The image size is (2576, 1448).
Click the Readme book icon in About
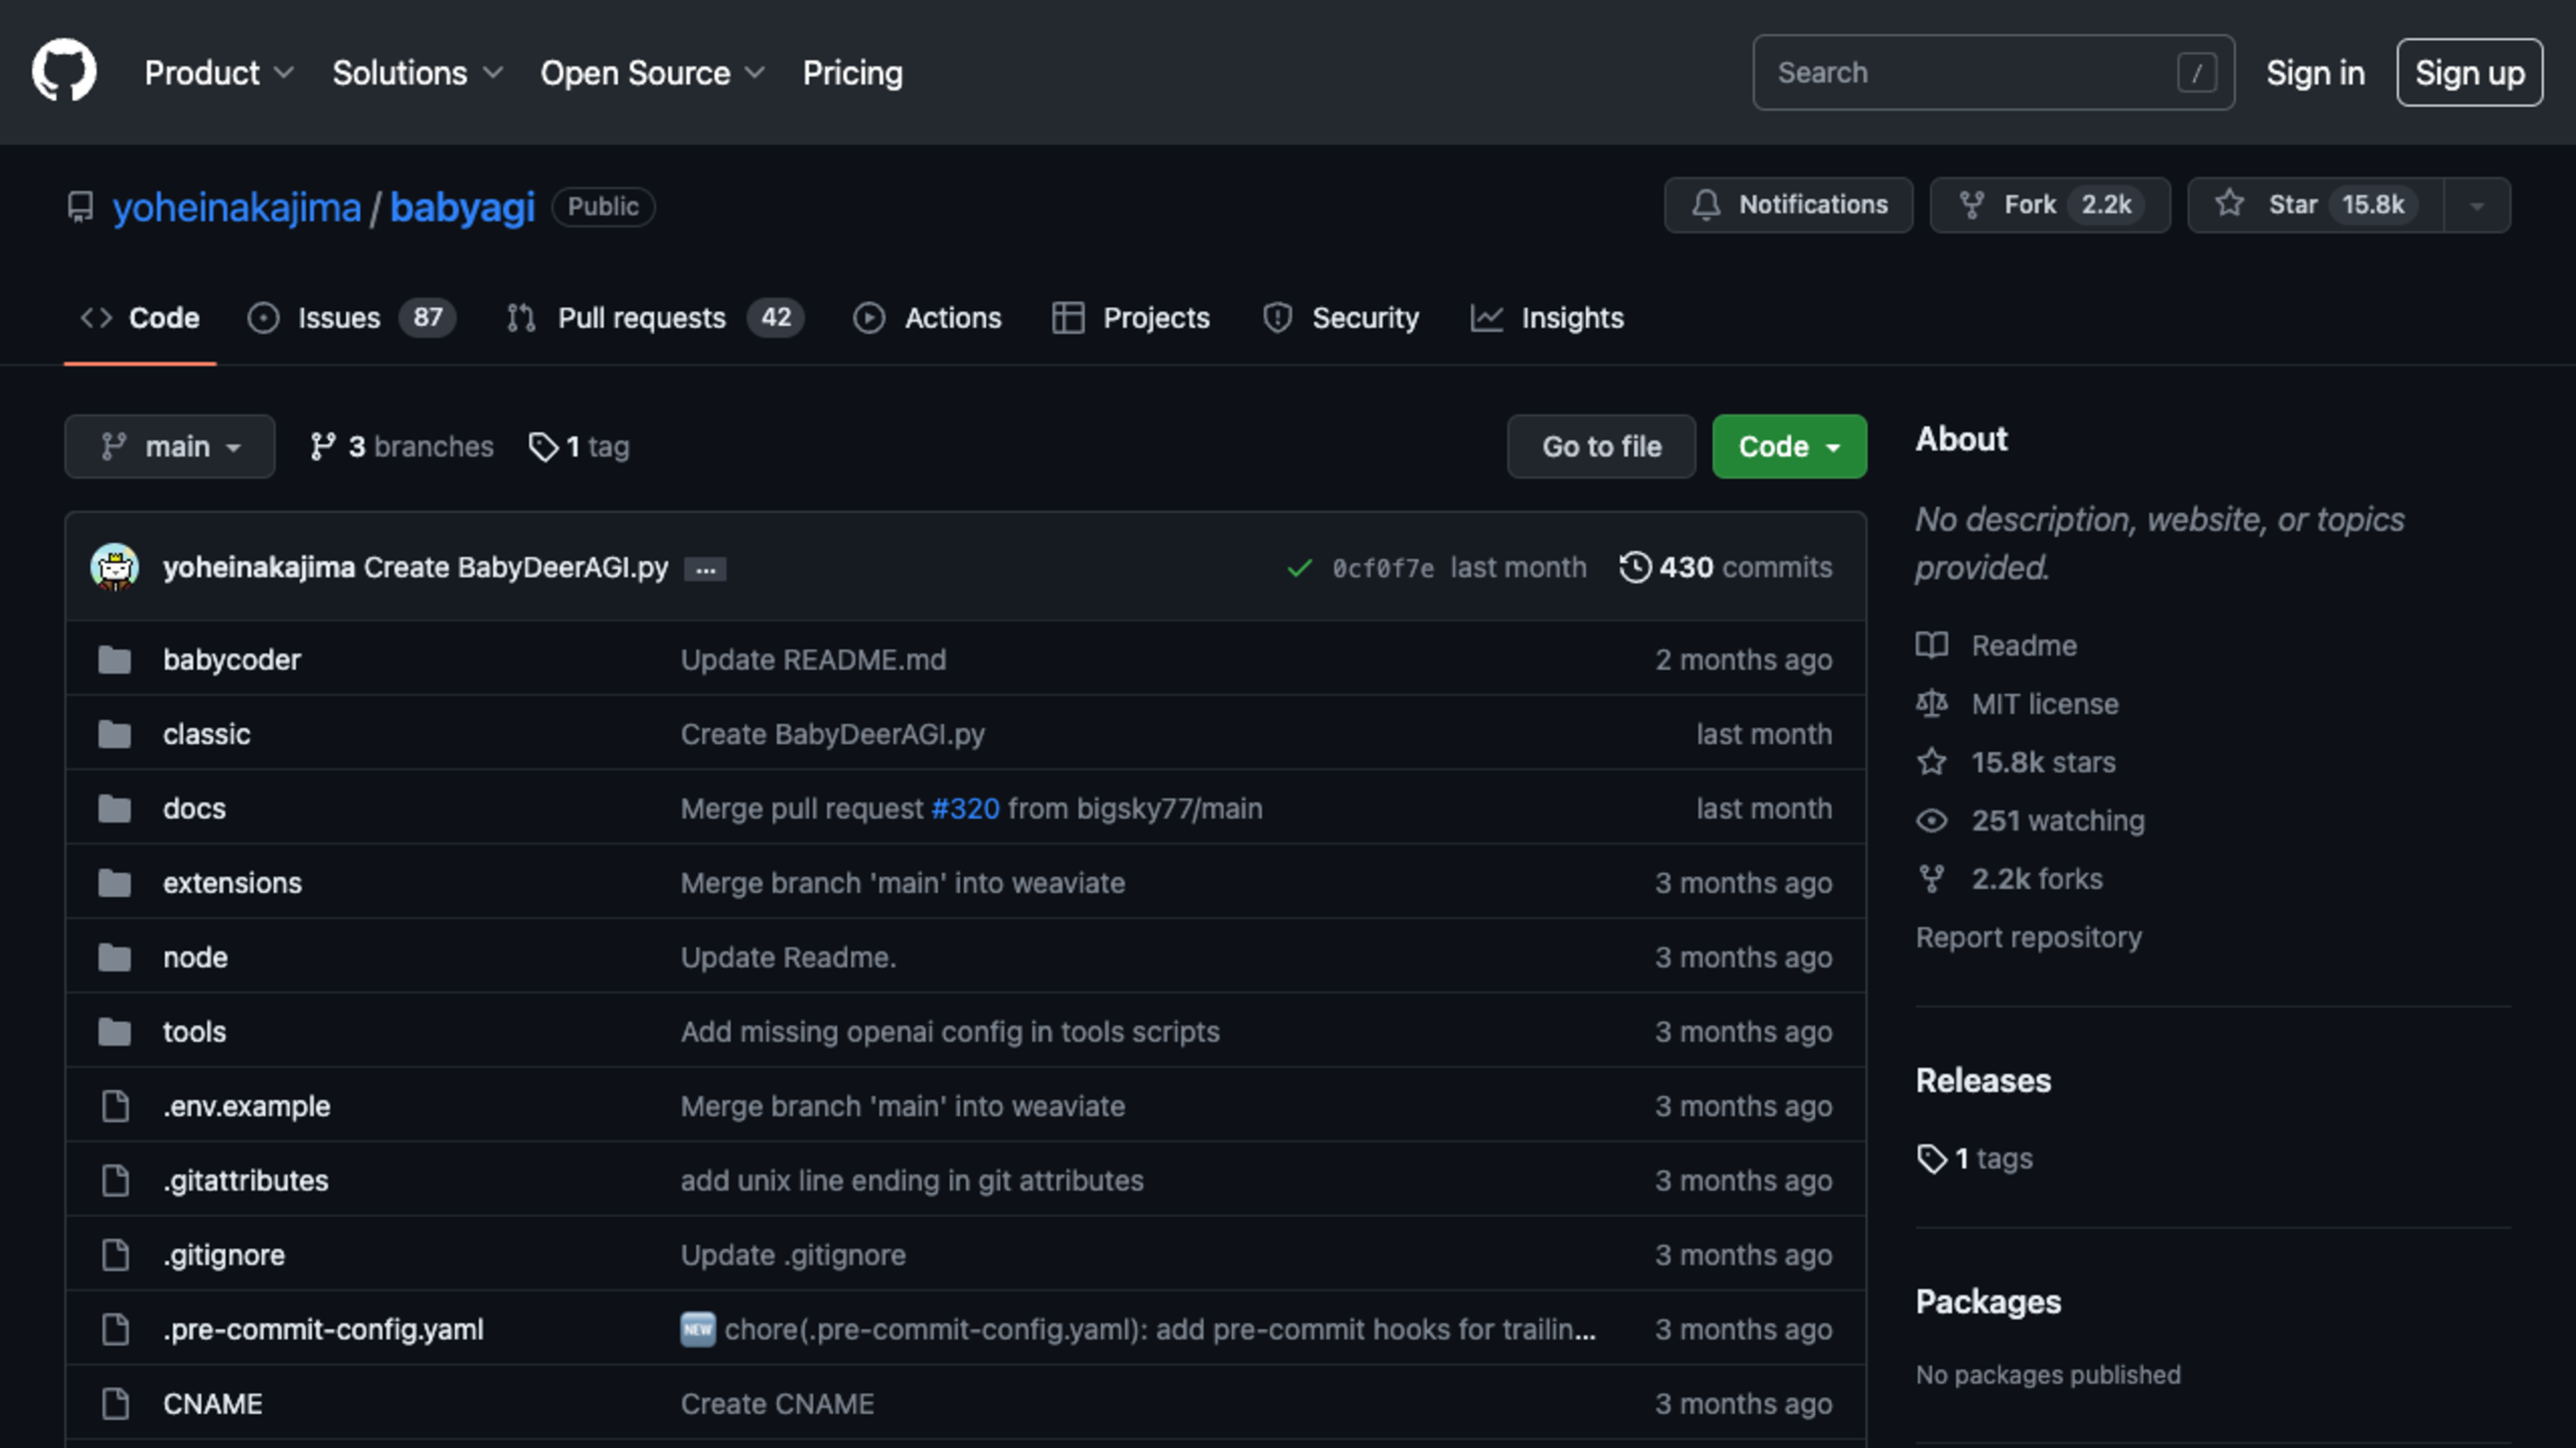coord(1932,646)
